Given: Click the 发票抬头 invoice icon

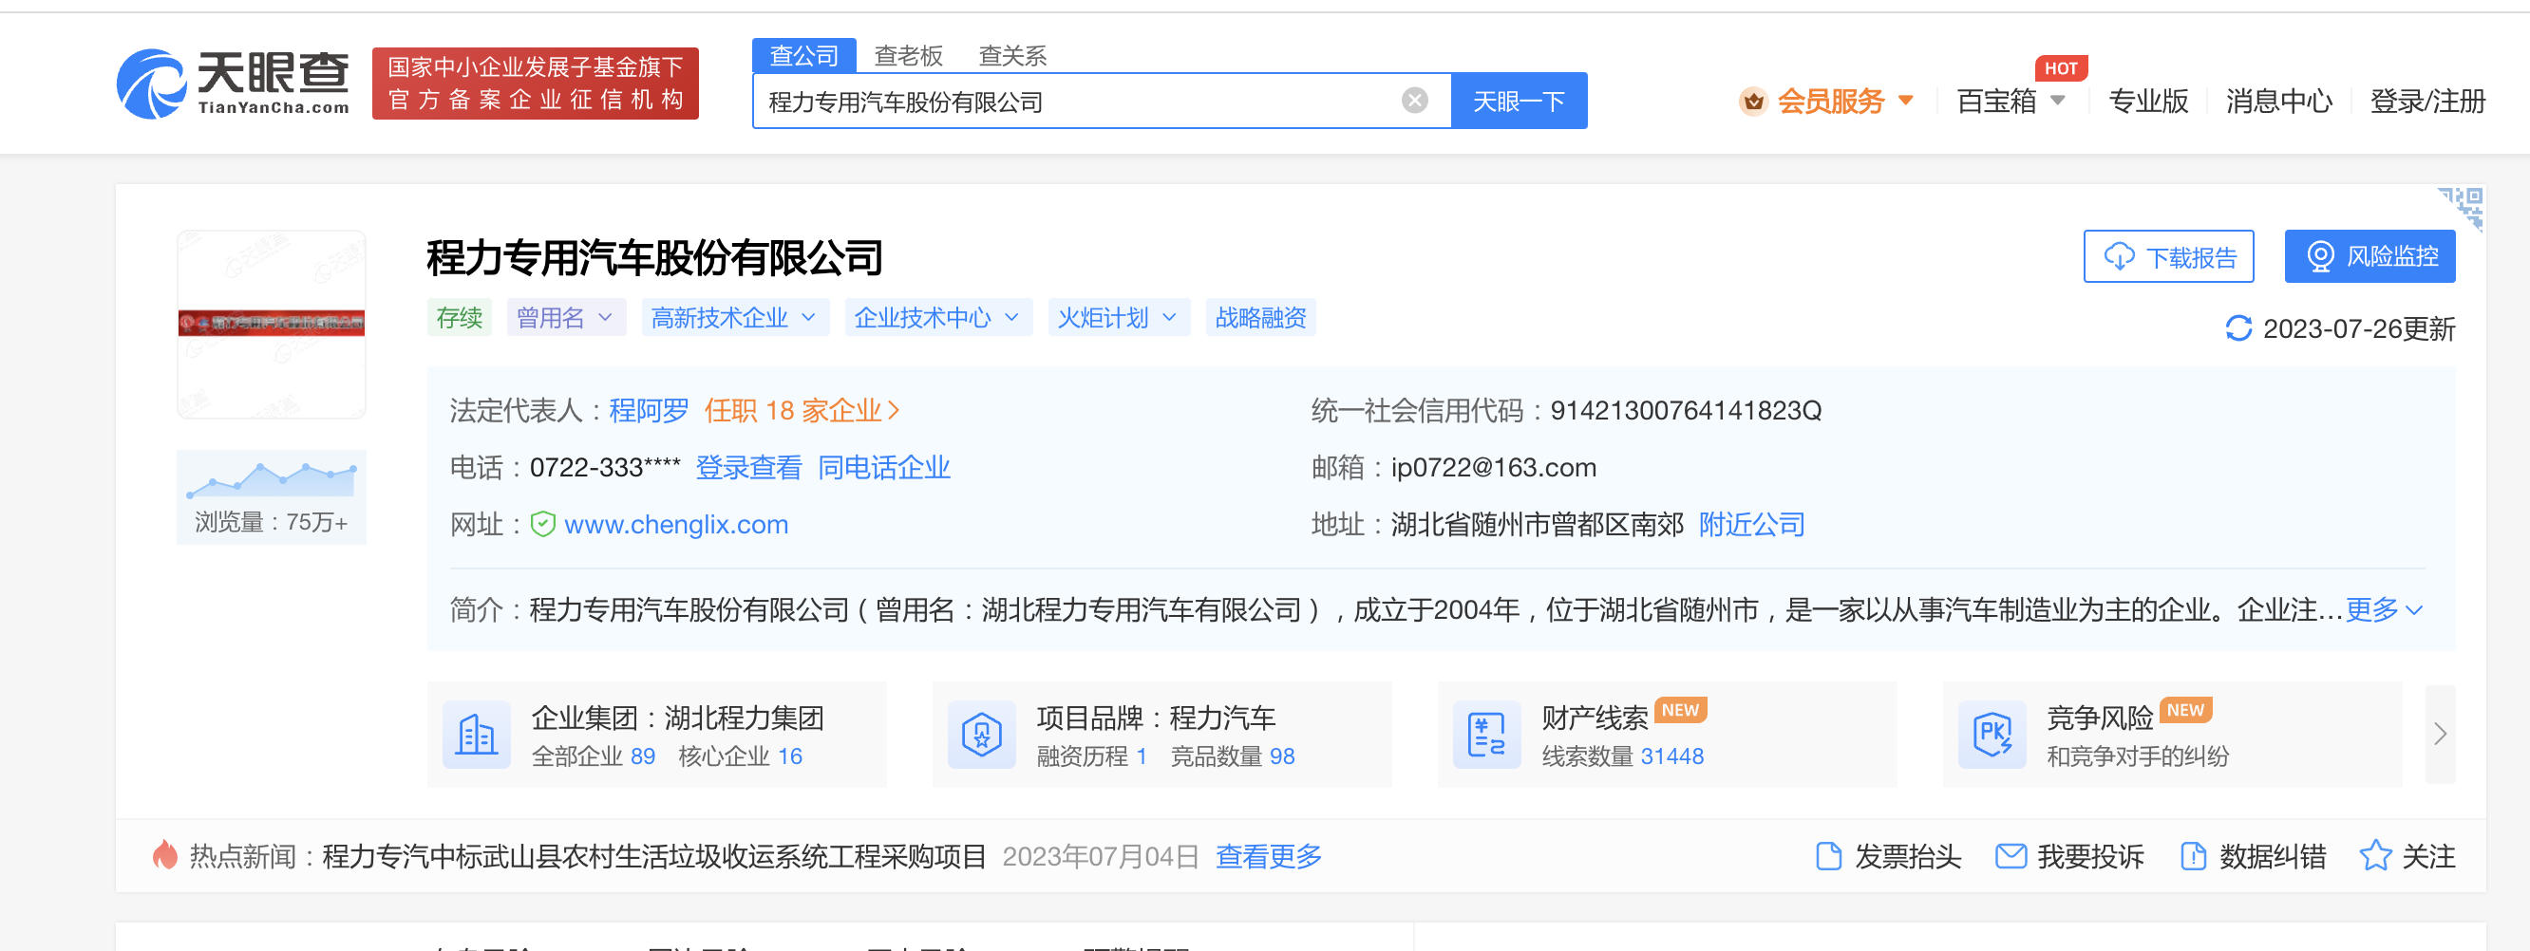Looking at the screenshot, I should click(x=1829, y=856).
